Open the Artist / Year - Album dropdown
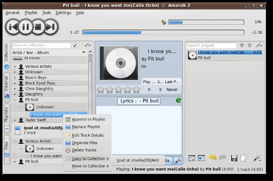This screenshot has width=273, height=181. 49,52
